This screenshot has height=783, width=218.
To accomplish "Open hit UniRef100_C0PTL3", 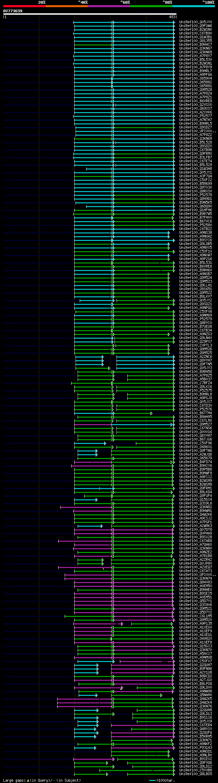I will [196, 346].
